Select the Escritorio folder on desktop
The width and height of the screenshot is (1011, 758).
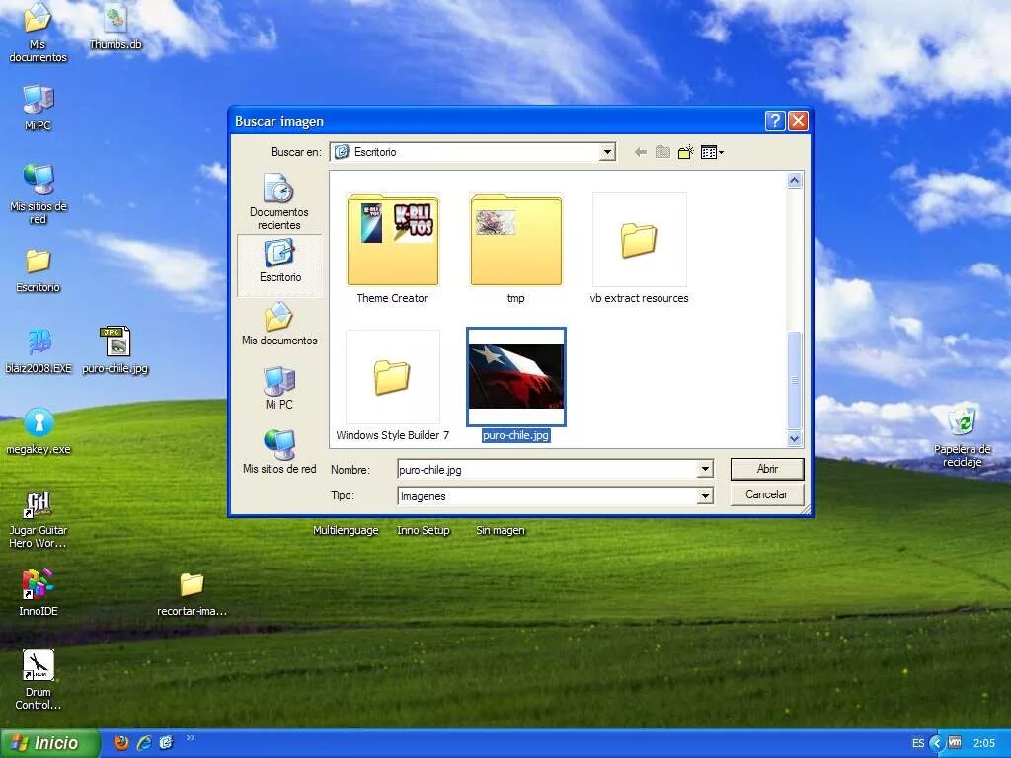click(x=39, y=270)
